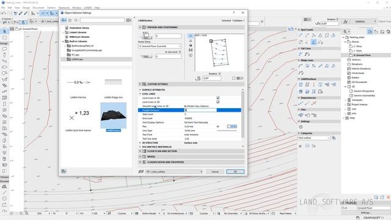This screenshot has height=220, width=391.
Task: Click zoom magnifier icon in bottom bar
Action: point(27,213)
